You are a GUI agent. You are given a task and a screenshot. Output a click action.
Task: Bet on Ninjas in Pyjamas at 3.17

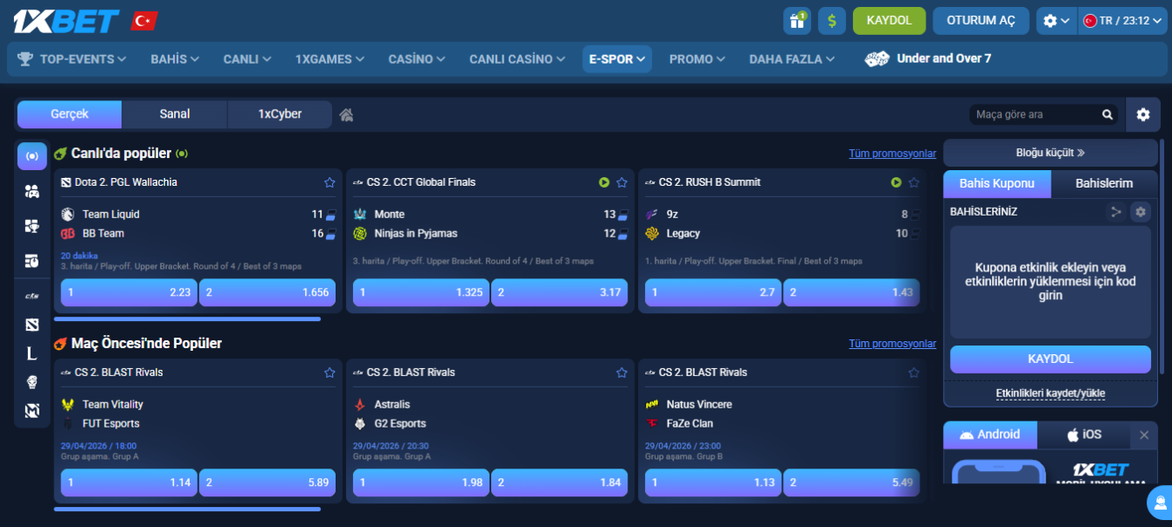tap(559, 292)
